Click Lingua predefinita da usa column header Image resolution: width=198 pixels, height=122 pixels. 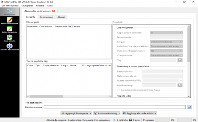[x=98, y=65]
